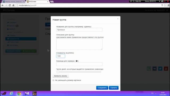
Task: Open the VK social icon
Action: pyautogui.click(x=155, y=69)
